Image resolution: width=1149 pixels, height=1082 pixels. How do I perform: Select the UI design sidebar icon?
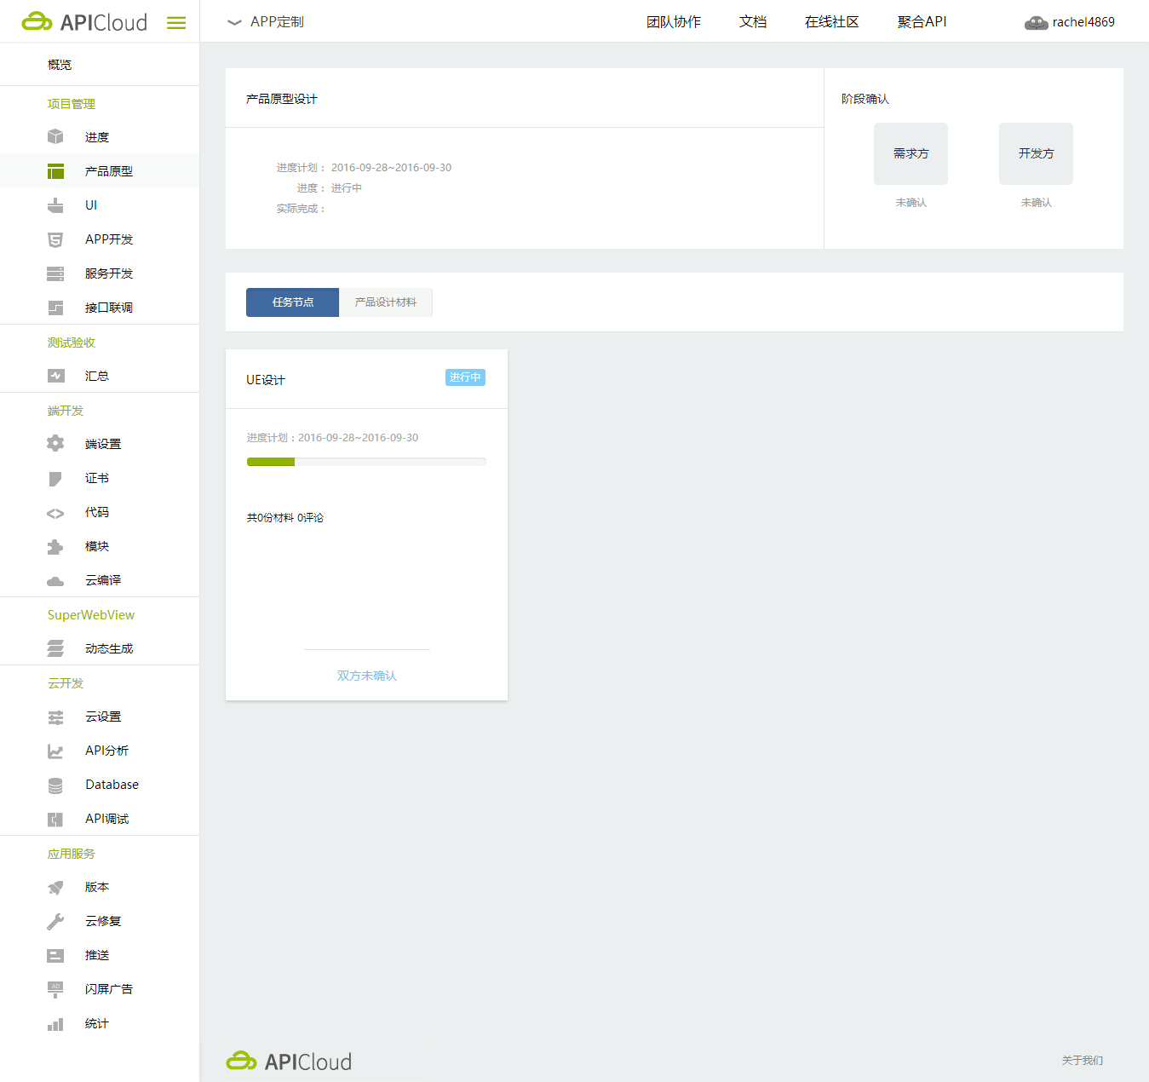[x=55, y=204]
